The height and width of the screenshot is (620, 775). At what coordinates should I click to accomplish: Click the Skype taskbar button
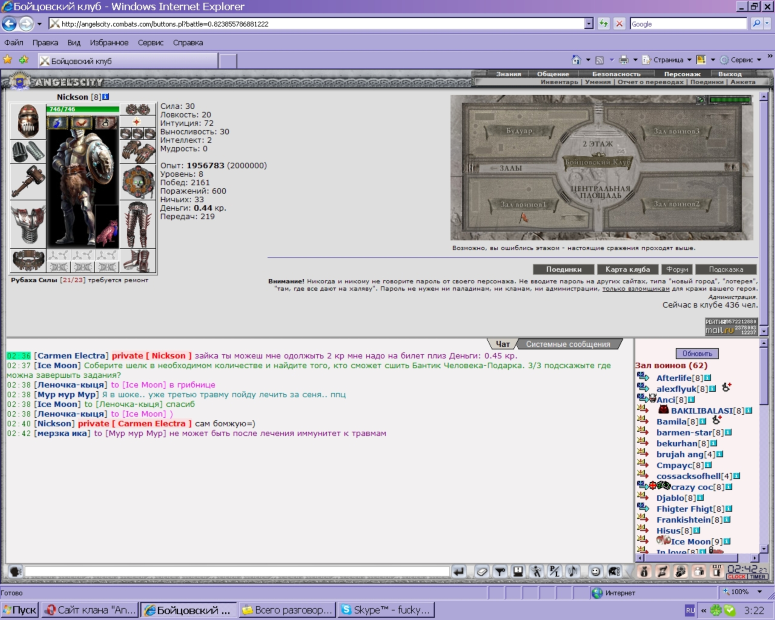click(386, 610)
